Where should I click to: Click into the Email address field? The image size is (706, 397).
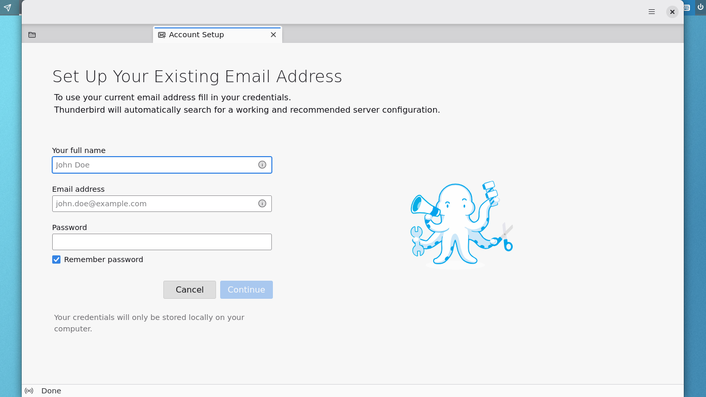click(x=162, y=204)
